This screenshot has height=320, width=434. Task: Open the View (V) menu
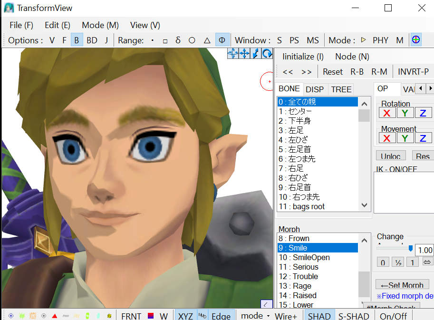click(145, 25)
